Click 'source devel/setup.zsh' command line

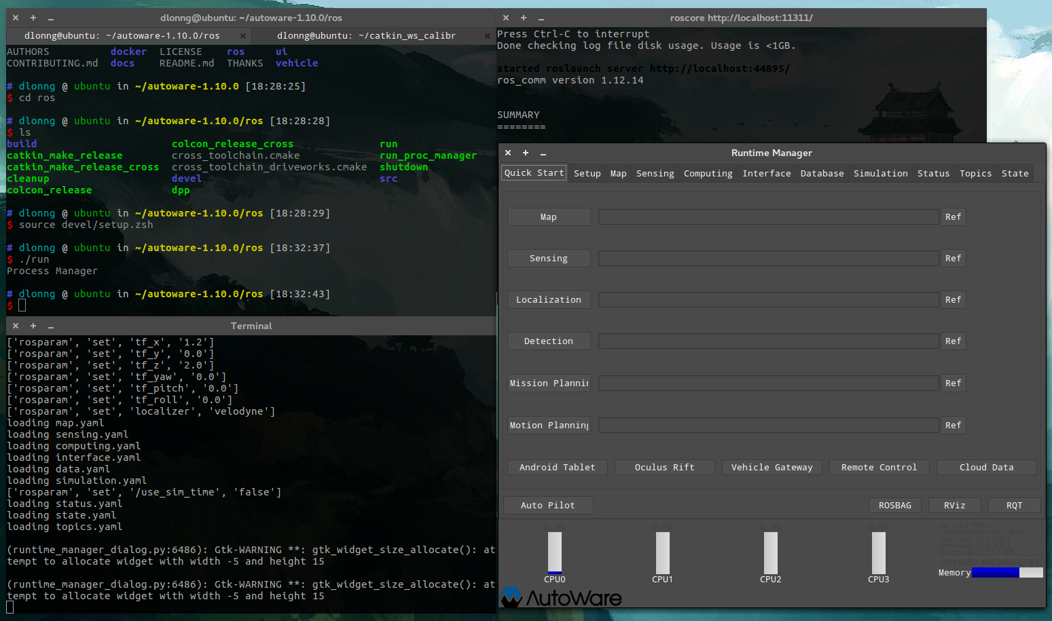pos(86,225)
